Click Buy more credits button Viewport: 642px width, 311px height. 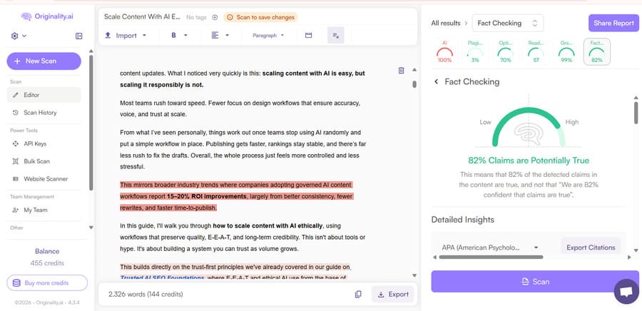[x=47, y=282]
